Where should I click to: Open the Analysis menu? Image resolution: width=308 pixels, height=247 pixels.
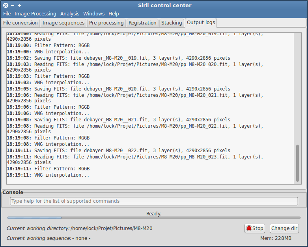pyautogui.click(x=70, y=14)
